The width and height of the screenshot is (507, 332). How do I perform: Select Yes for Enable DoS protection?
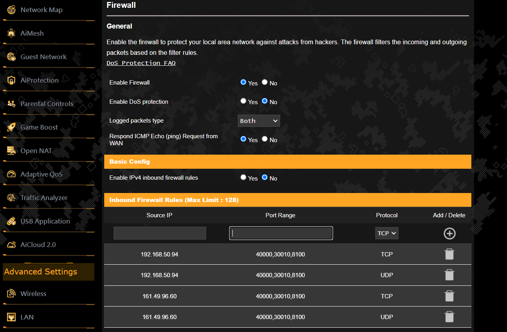point(243,101)
